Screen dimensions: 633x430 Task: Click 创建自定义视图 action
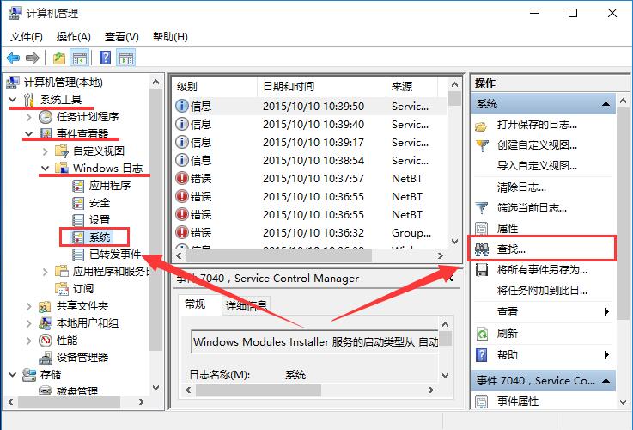click(536, 145)
